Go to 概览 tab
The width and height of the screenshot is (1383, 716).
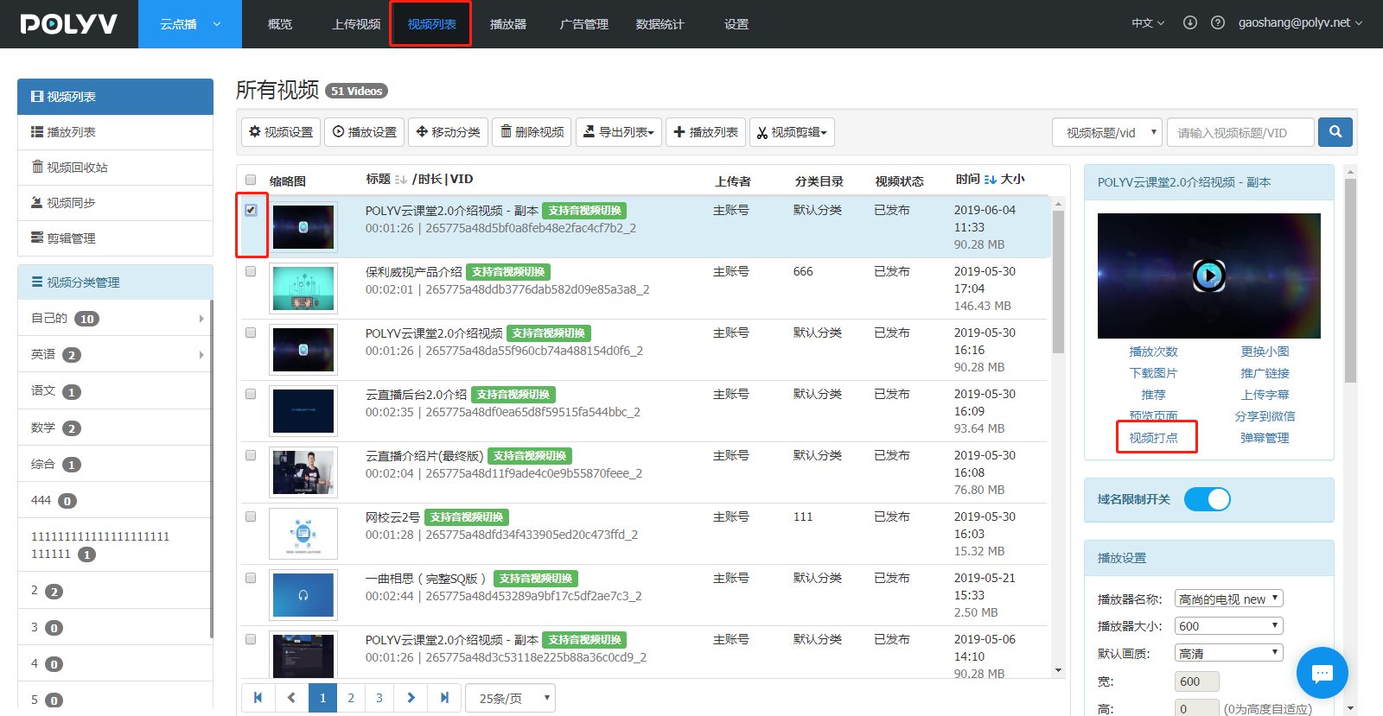[280, 24]
